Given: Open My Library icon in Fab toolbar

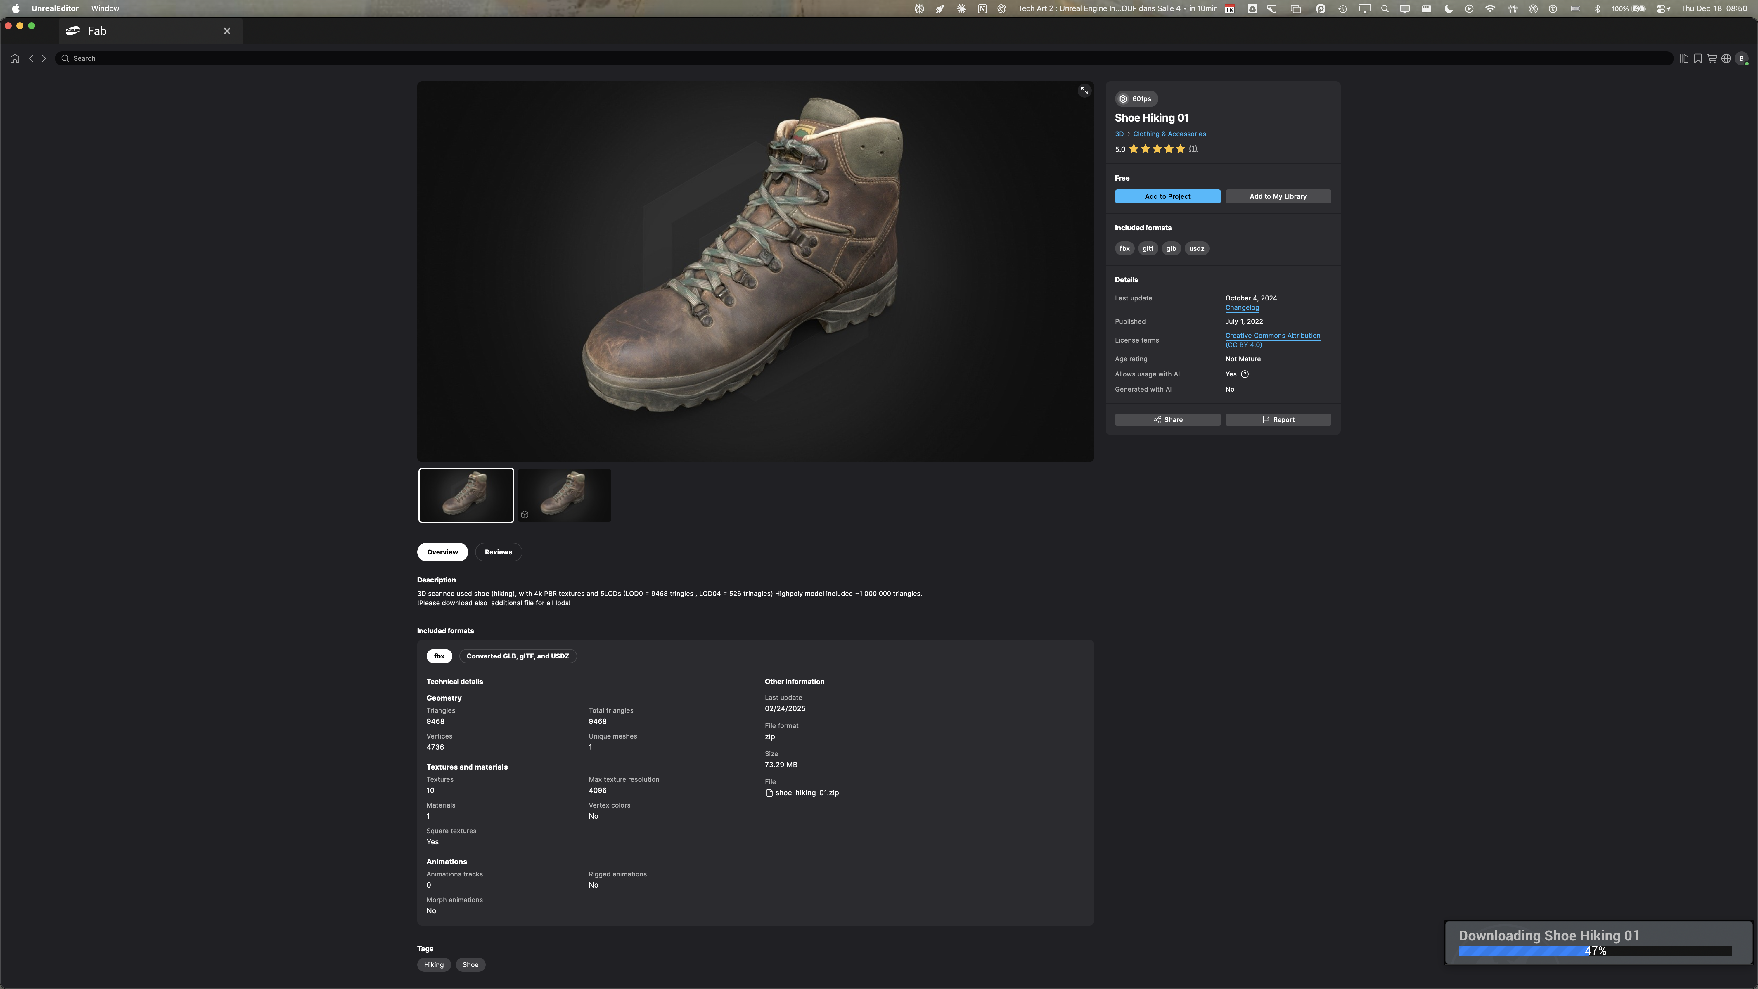Looking at the screenshot, I should (1683, 59).
